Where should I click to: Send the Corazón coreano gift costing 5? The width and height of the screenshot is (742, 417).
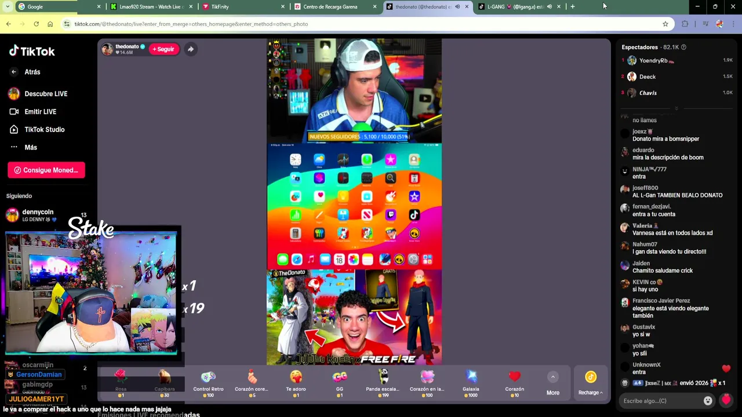[252, 383]
